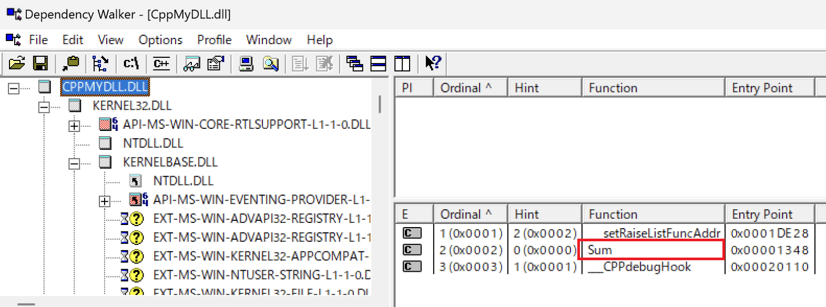Image resolution: width=826 pixels, height=307 pixels.
Task: Click the Start Profiling toolbar icon
Action: coord(300,64)
